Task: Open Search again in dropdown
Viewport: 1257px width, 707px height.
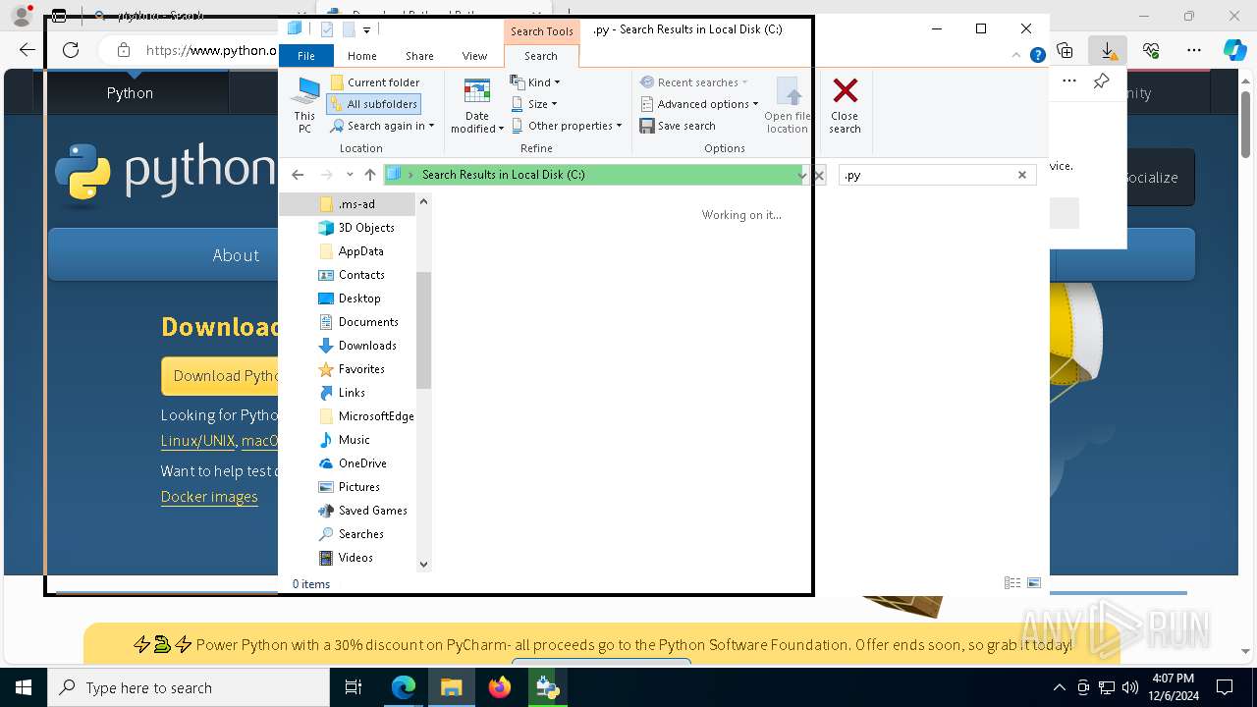Action: click(382, 126)
